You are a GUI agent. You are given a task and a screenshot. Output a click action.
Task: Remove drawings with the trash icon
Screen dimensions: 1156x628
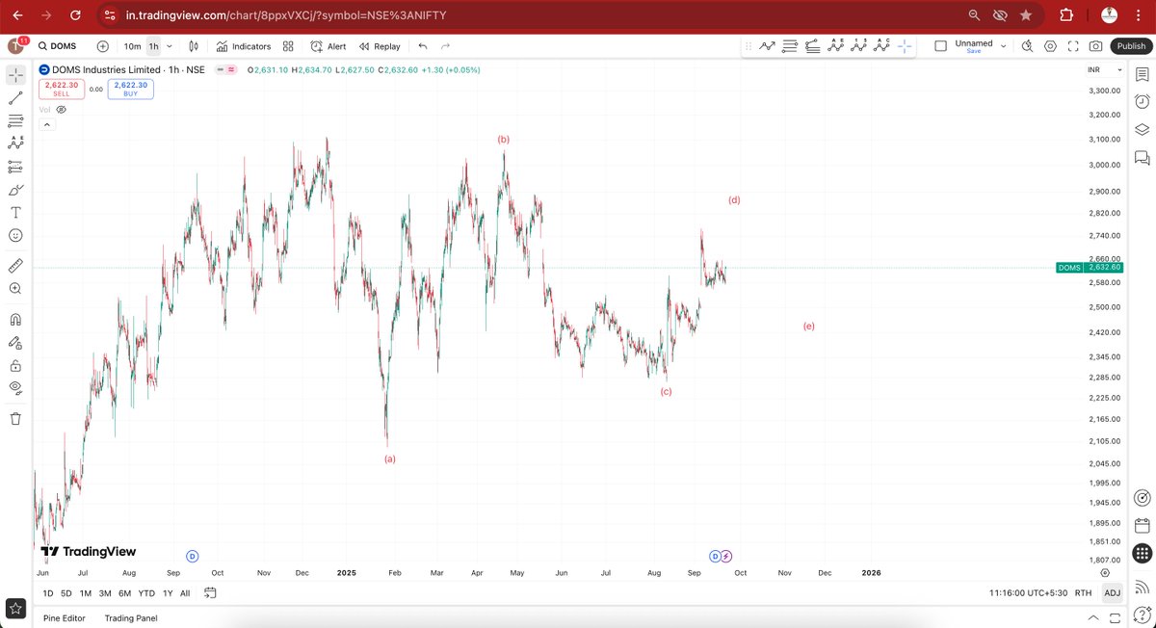click(x=15, y=418)
